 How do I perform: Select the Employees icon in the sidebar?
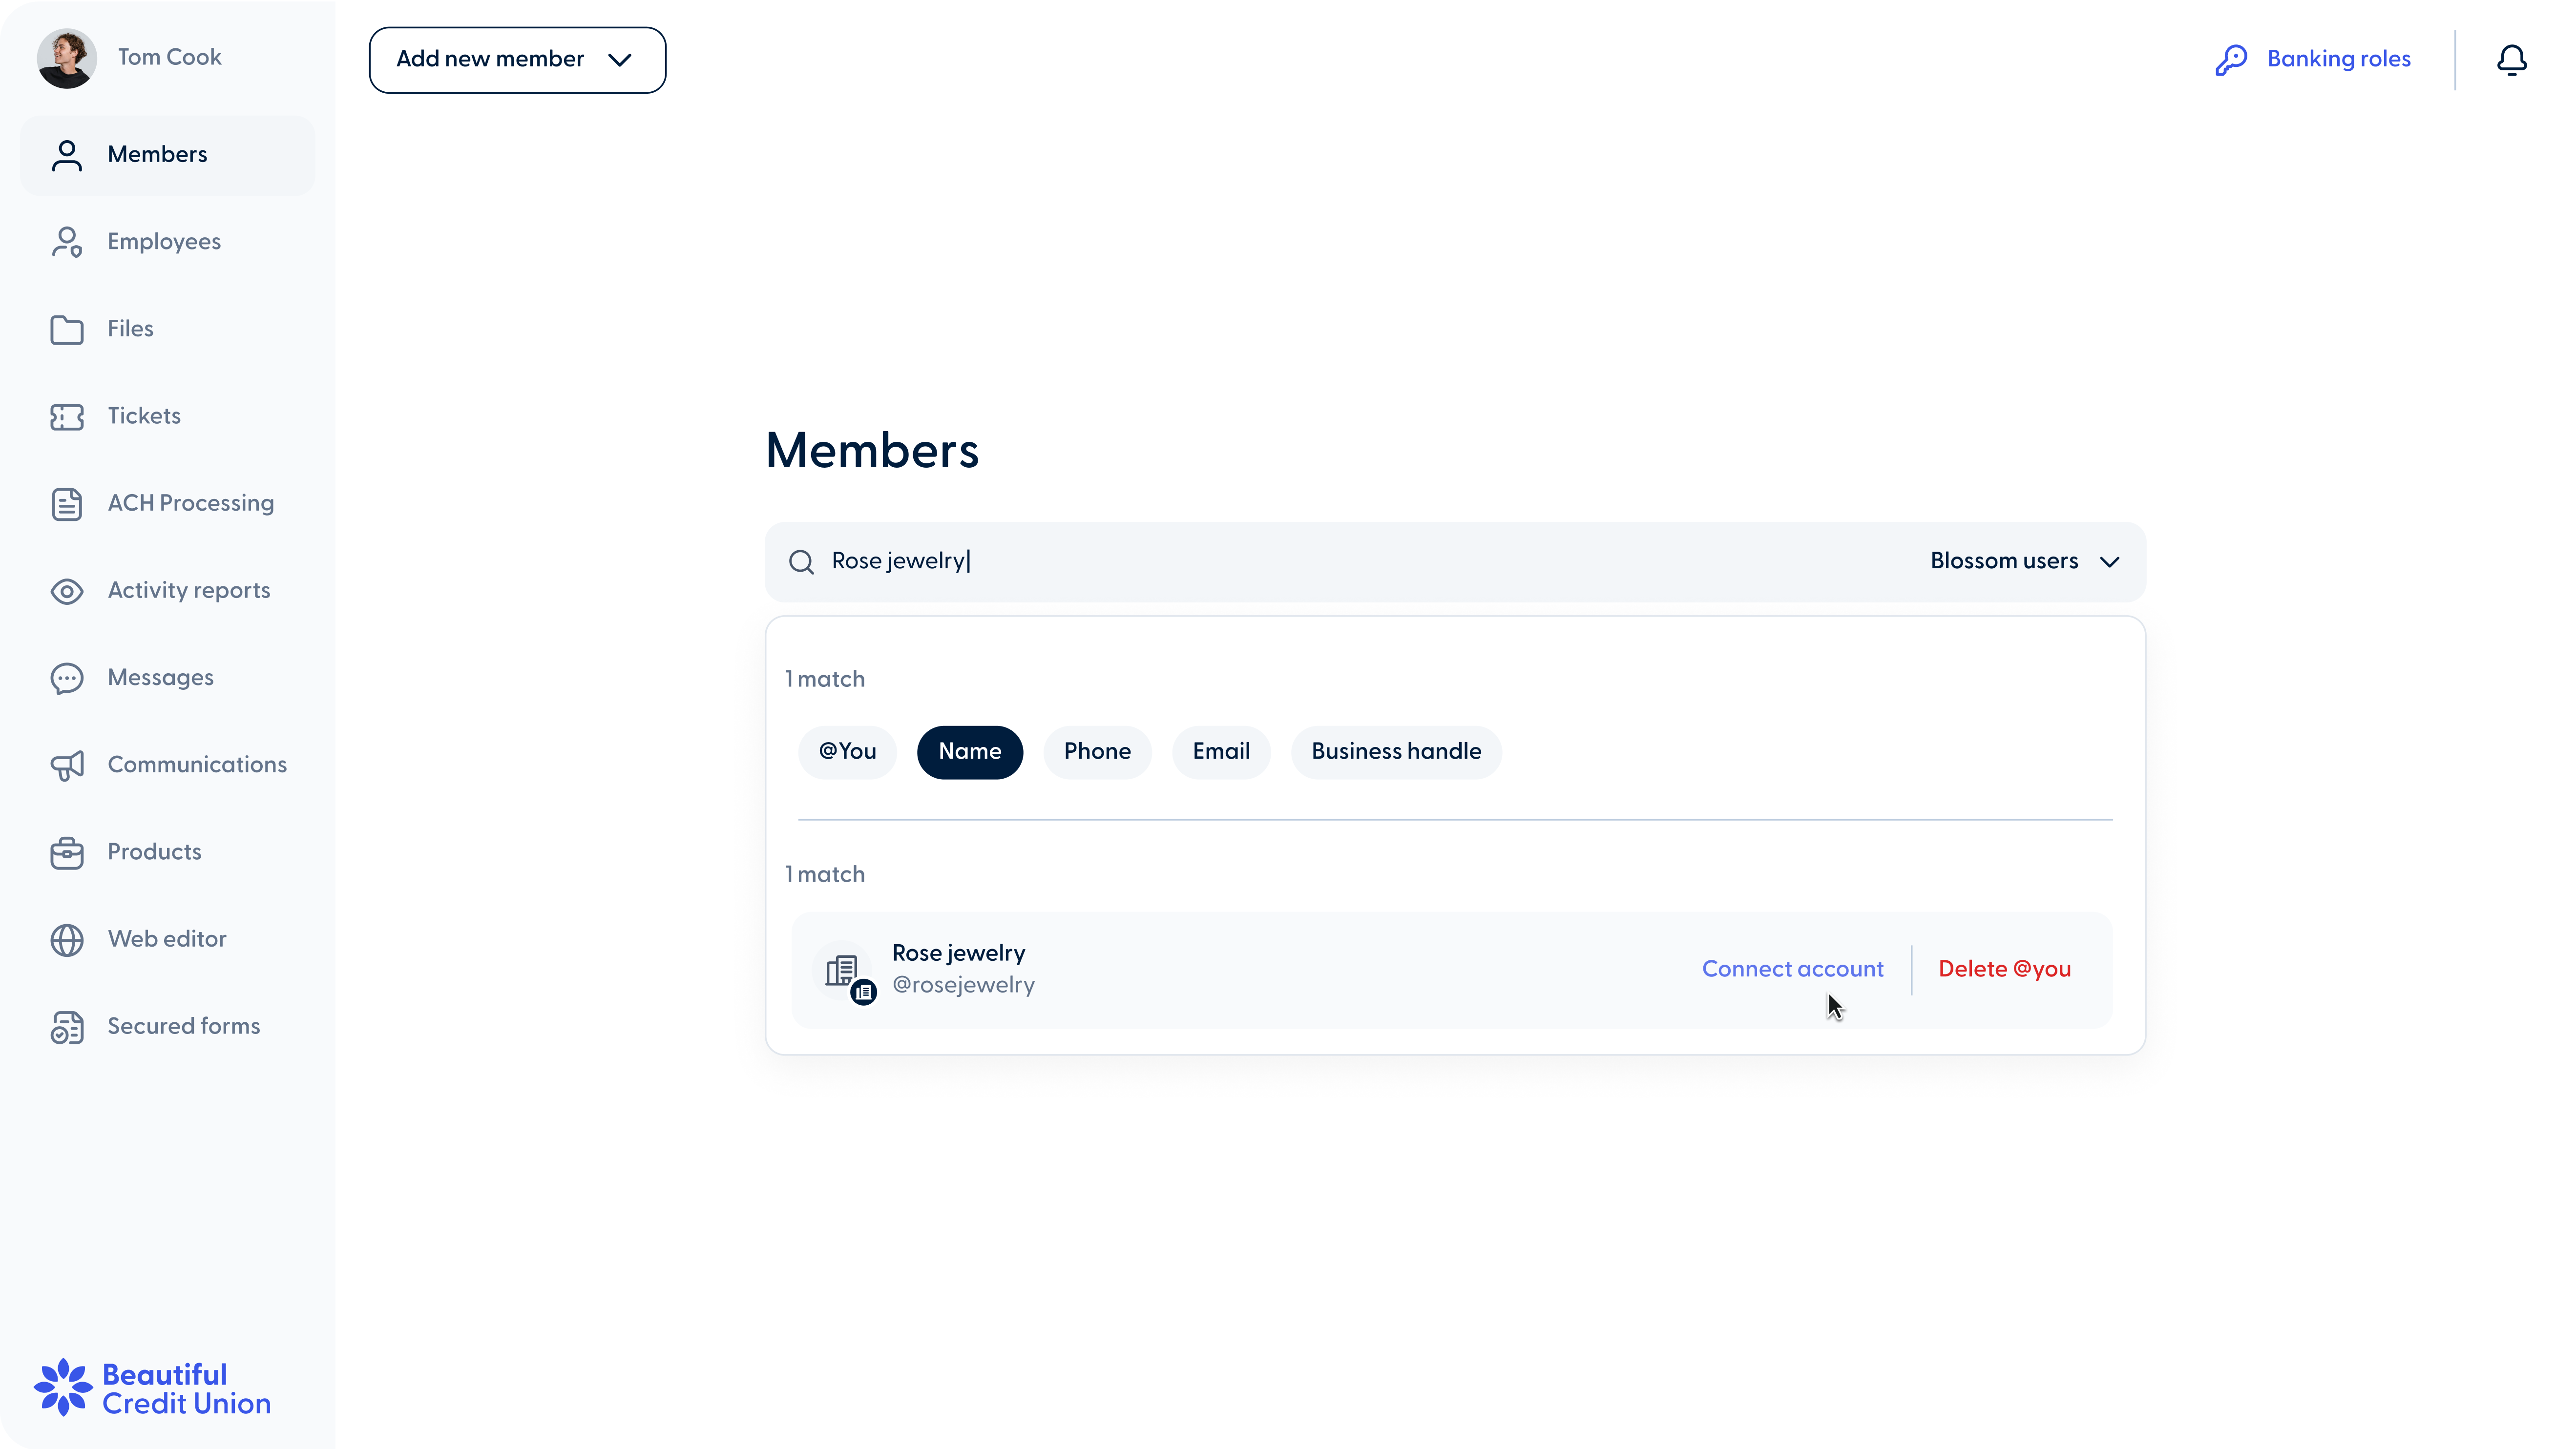[66, 241]
